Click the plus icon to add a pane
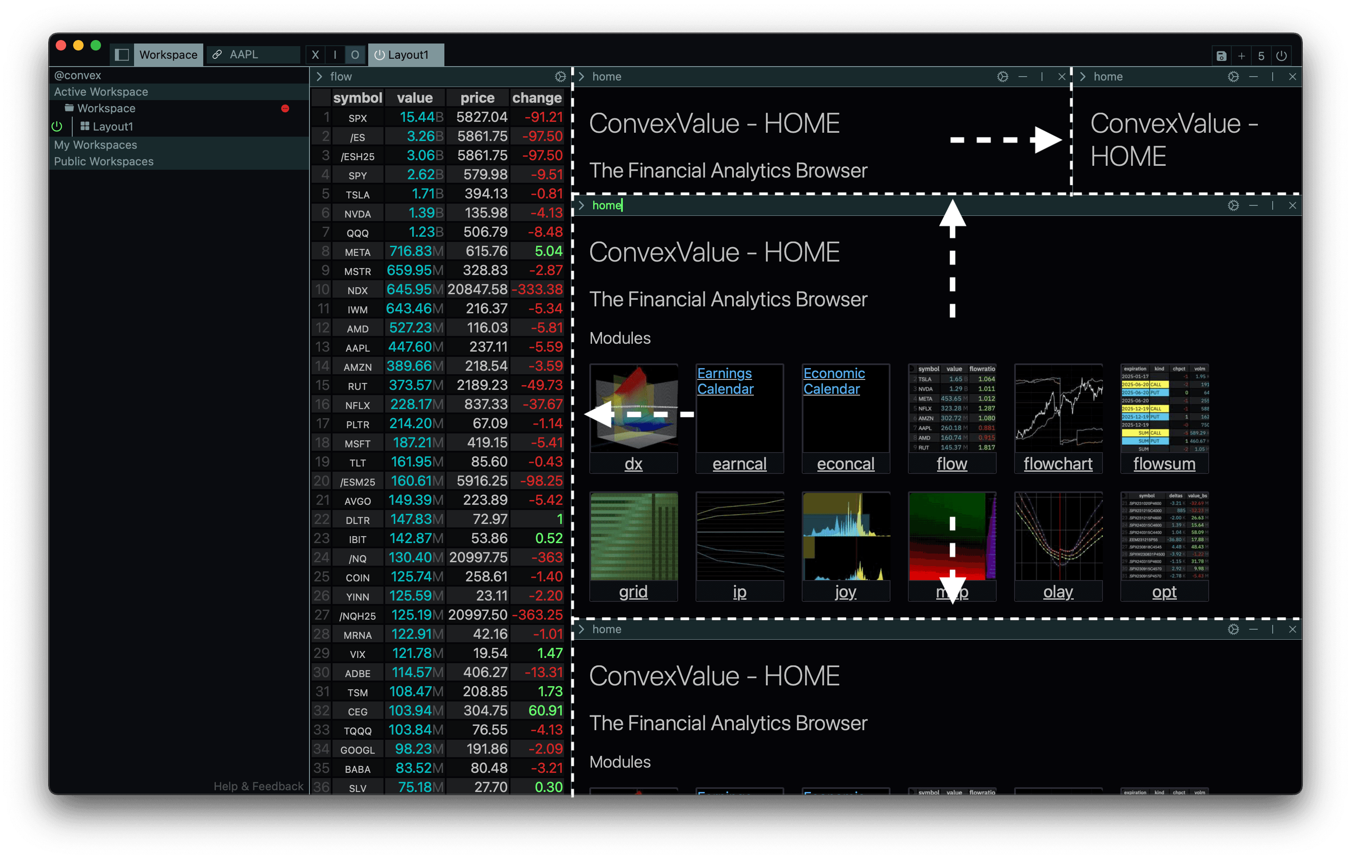1351x859 pixels. [1242, 56]
